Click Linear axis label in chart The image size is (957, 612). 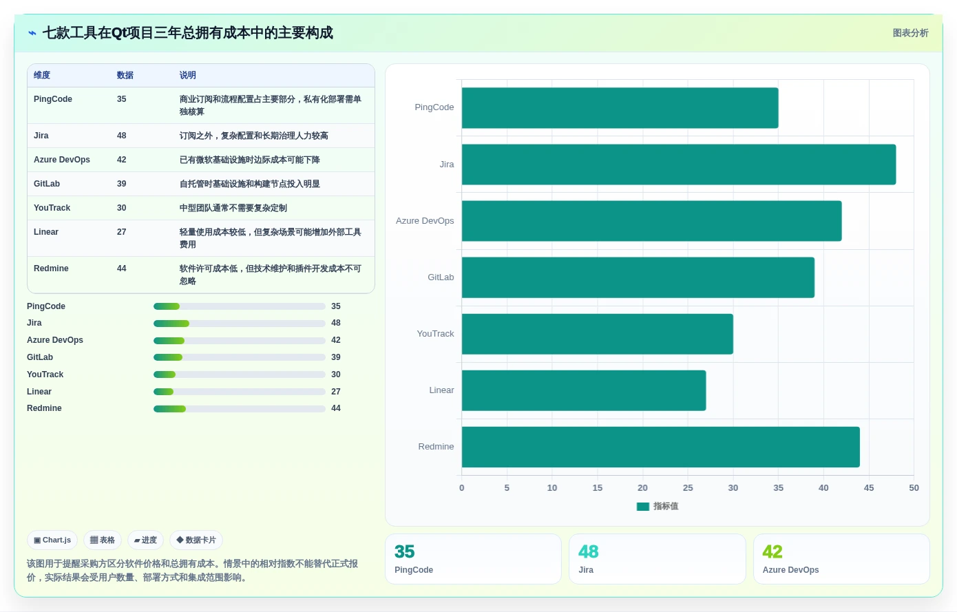(x=441, y=390)
